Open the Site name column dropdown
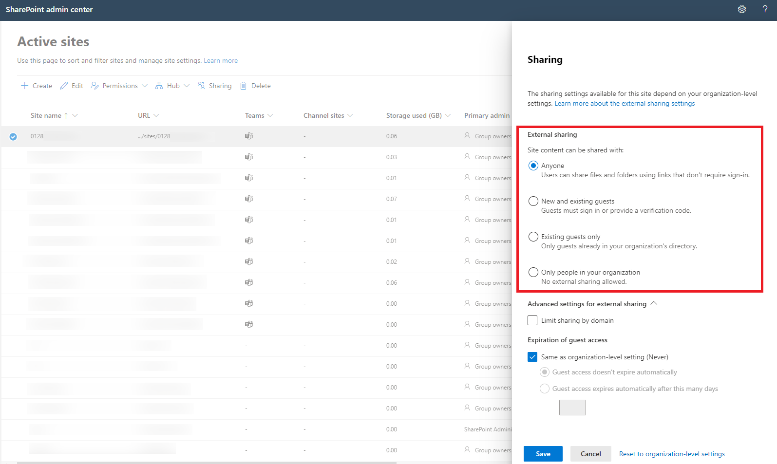The width and height of the screenshot is (777, 464). (x=75, y=115)
